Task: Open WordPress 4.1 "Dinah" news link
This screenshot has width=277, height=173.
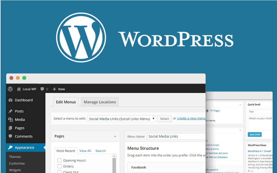Action: tap(259, 151)
